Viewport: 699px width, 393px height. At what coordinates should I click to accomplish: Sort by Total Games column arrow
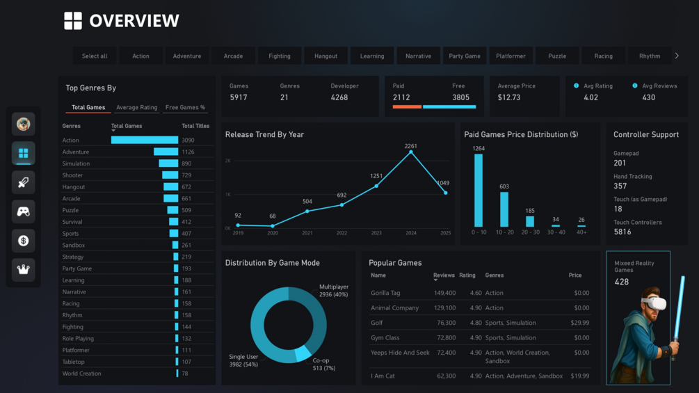pos(113,131)
